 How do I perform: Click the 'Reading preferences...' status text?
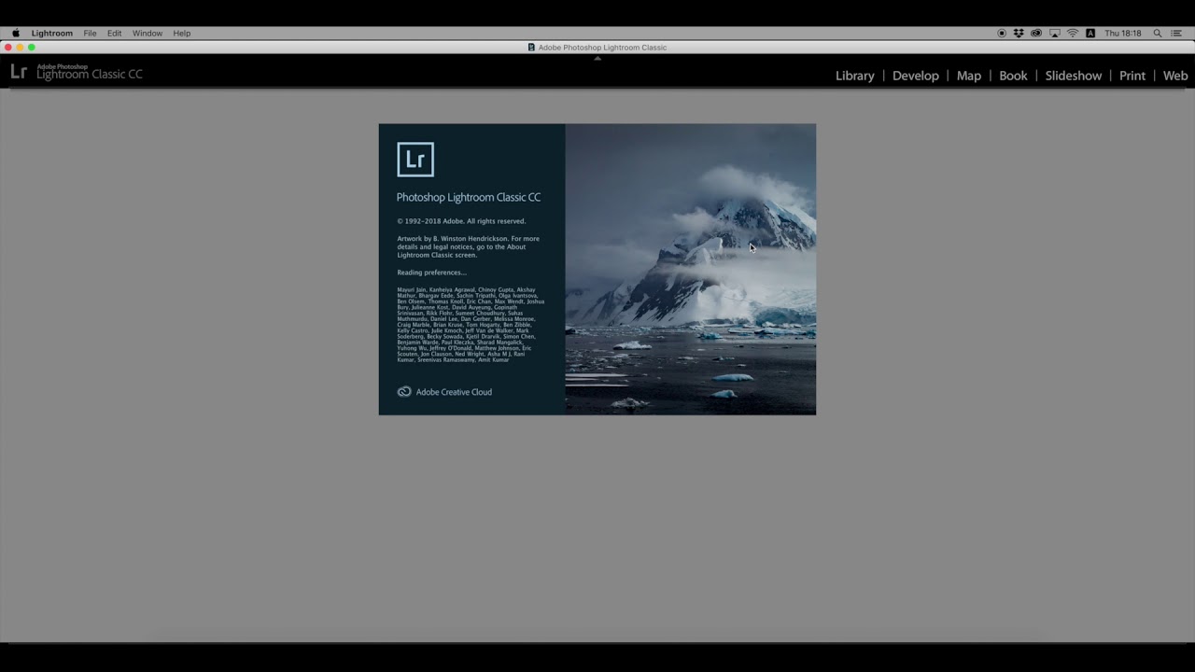pos(431,273)
